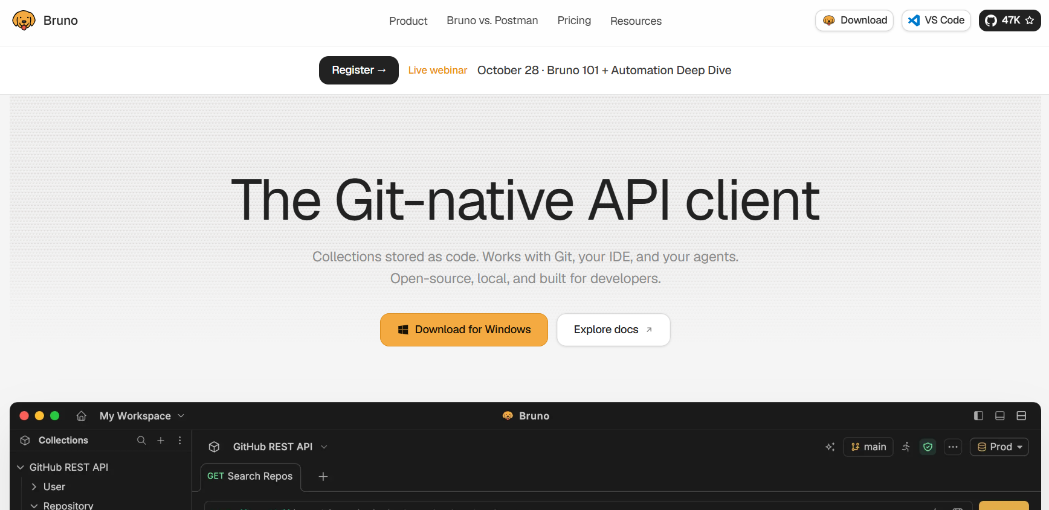Click Download for Windows
This screenshot has height=510, width=1049.
click(464, 330)
